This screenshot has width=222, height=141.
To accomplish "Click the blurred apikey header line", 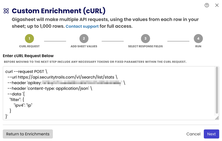I will 66,83.
